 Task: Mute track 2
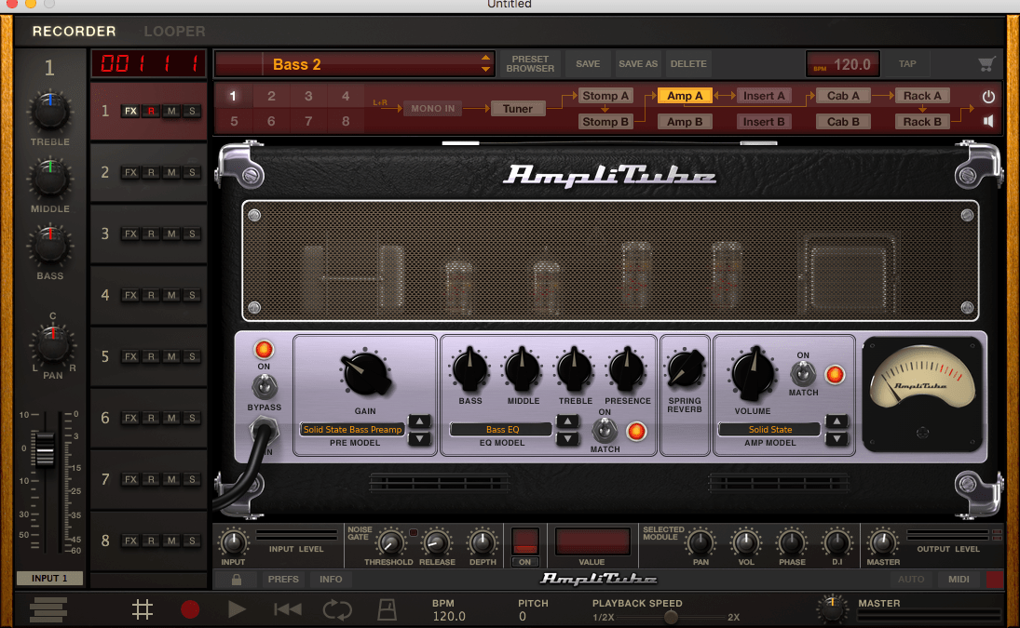point(171,173)
